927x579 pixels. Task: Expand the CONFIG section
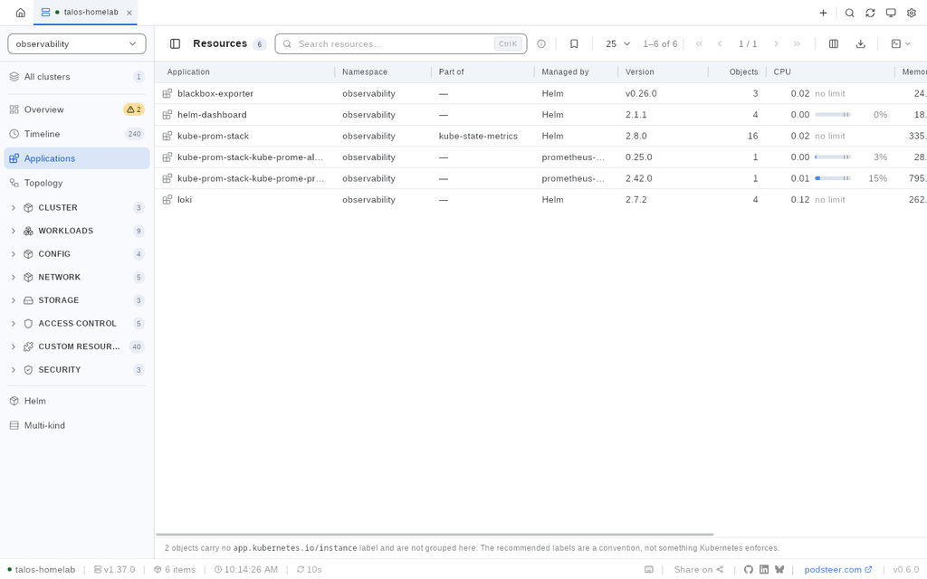[x=77, y=254]
